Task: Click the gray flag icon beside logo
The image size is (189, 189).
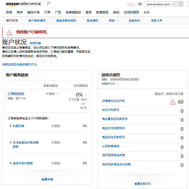Action: [x=49, y=4]
